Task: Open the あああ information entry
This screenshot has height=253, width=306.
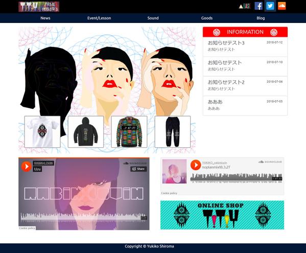Action: (x=245, y=106)
